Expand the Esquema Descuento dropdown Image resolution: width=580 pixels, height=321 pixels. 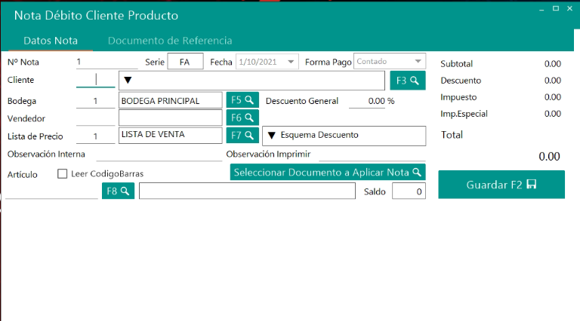pos(272,136)
